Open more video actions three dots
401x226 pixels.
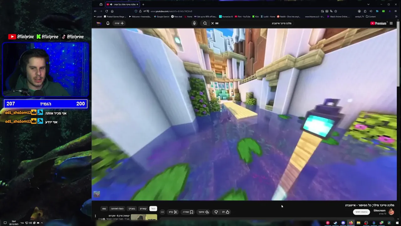click(162, 212)
